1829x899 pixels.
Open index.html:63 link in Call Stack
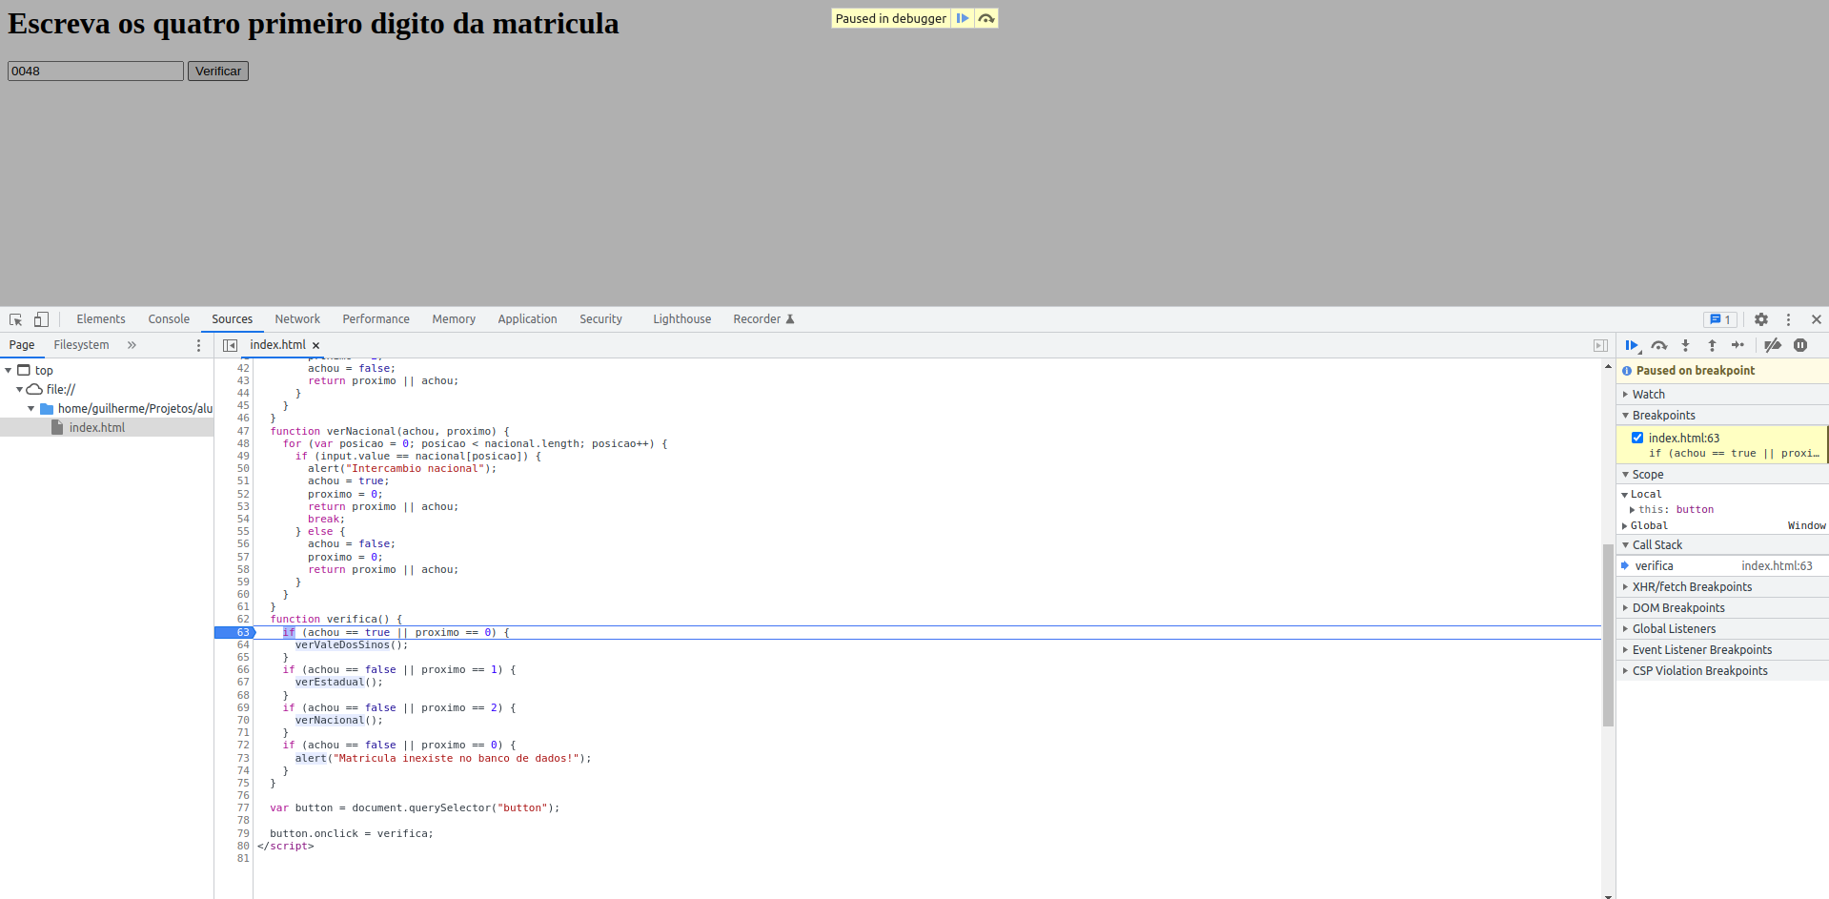[1777, 566]
